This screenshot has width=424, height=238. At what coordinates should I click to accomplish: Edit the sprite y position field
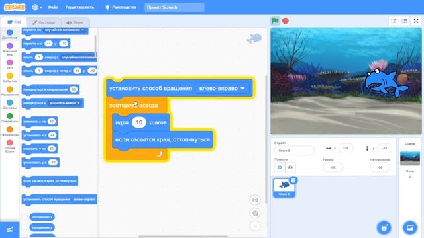(384, 148)
